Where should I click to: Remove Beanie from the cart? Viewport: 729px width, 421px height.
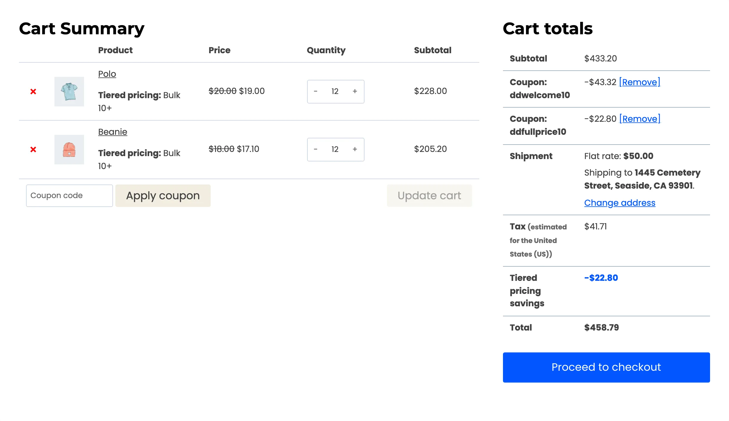click(x=33, y=150)
